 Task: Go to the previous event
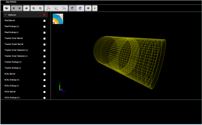14,8
